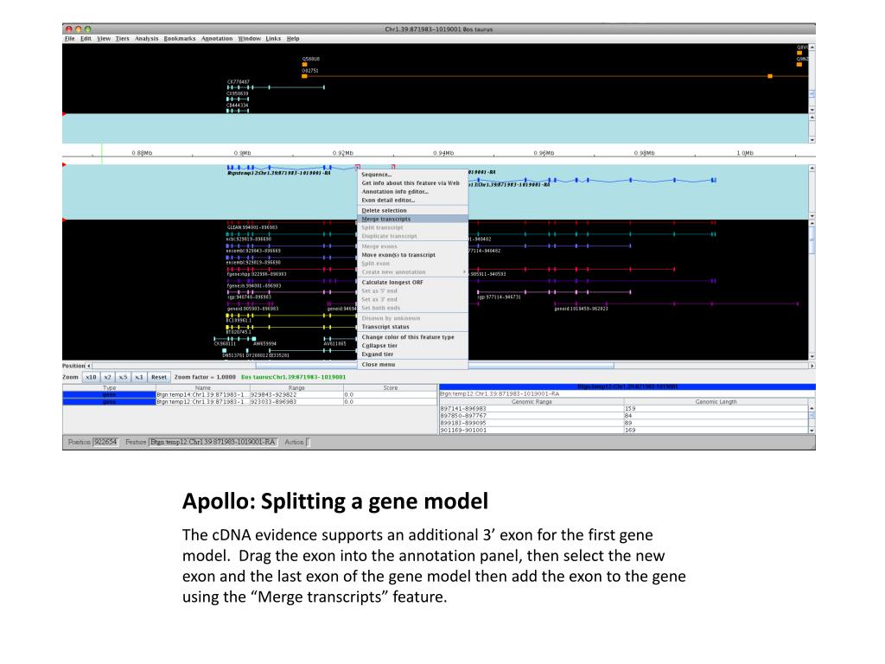885x664 pixels.
Task: Click the Action field in status bar
Action: pos(308,442)
